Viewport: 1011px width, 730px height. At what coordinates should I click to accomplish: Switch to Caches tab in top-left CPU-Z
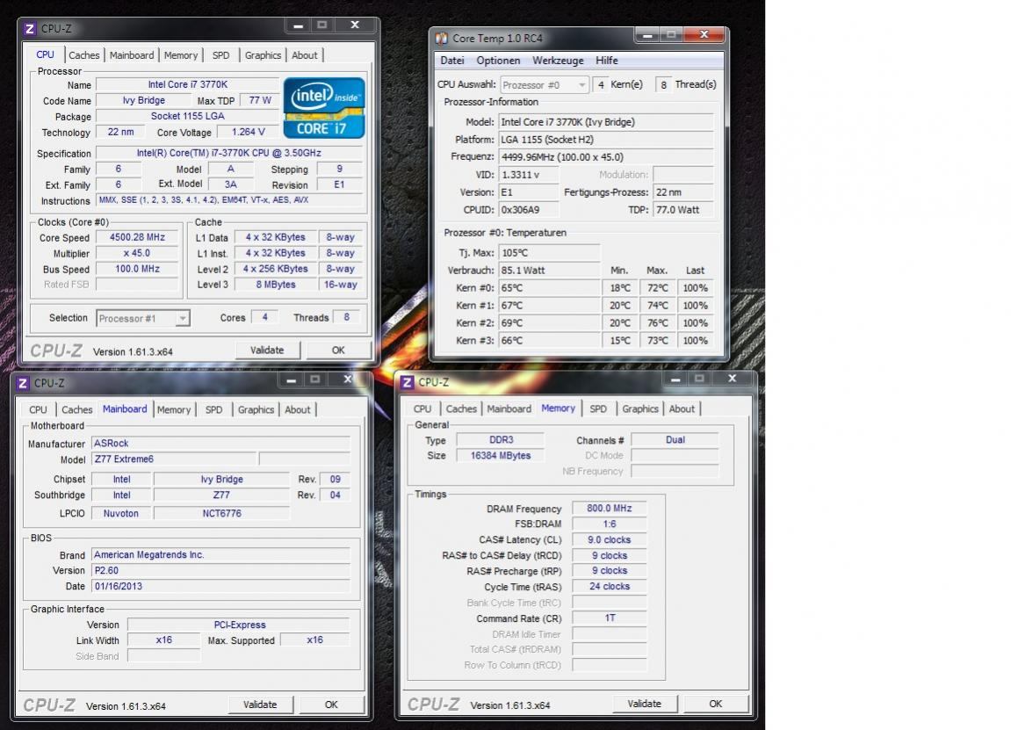click(x=83, y=55)
